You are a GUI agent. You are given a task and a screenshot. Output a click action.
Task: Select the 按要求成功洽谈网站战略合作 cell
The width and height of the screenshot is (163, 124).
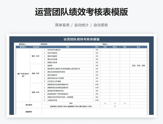pos(70,88)
